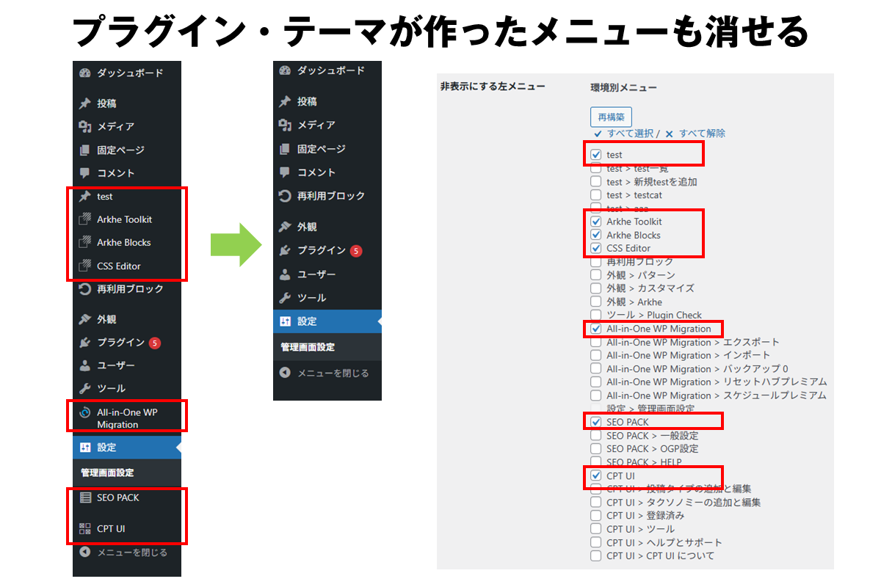Screen dimensions: 881x587
Task: Check All-in-One WP Migration > バックアップ 0 checkbox
Action: tap(596, 368)
